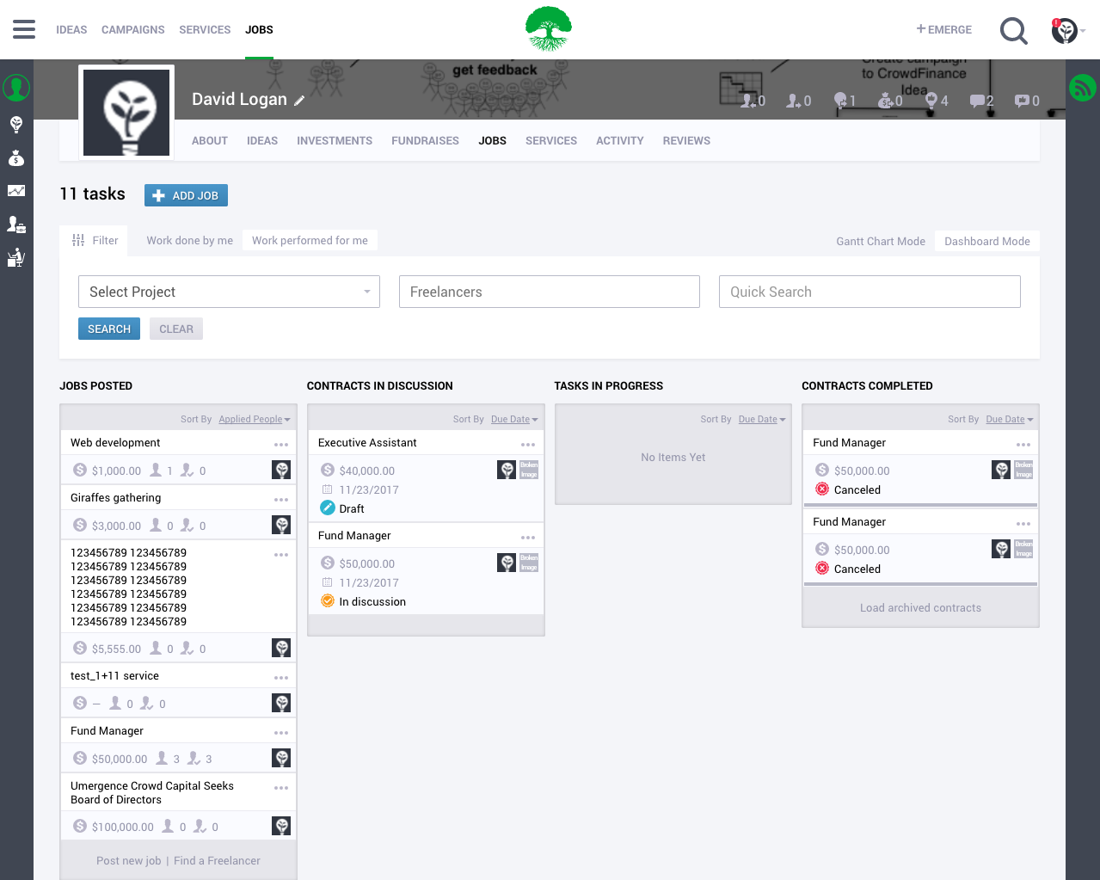Open options dots for Giraffes gathering job

coord(281,500)
